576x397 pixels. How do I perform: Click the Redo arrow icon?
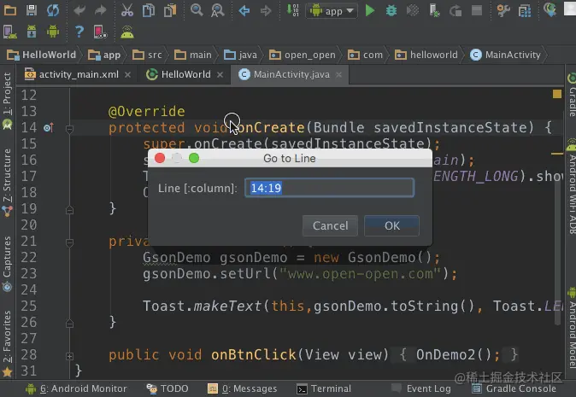(x=100, y=10)
